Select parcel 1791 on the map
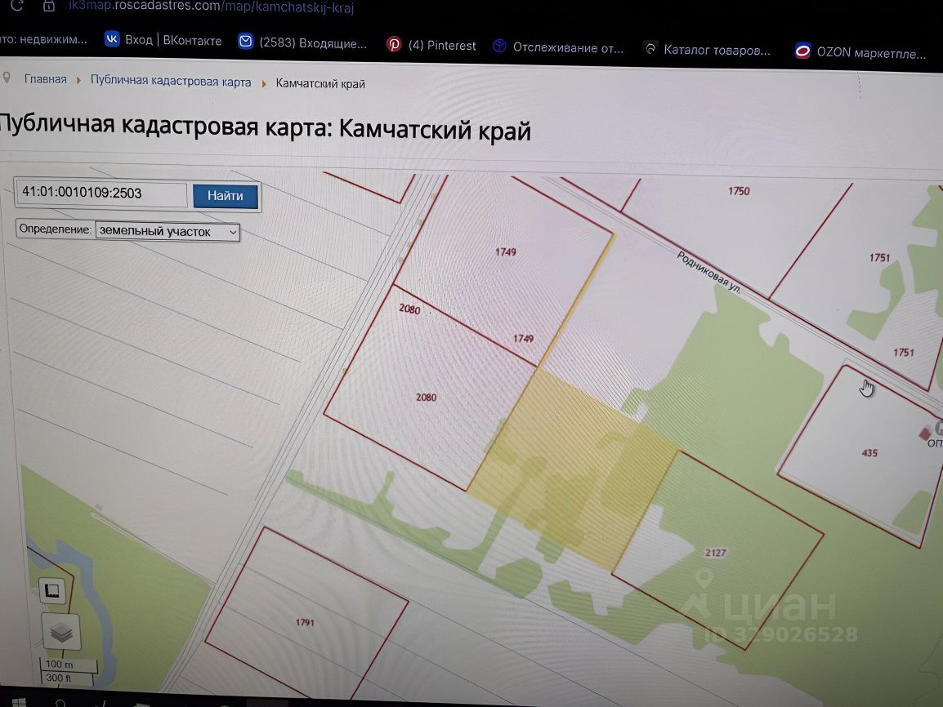943x707 pixels. [x=305, y=622]
